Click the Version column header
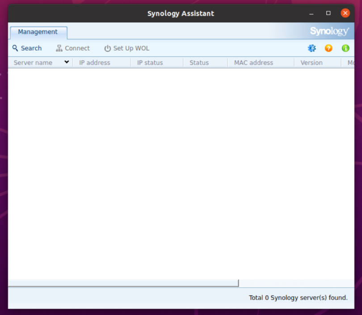The width and height of the screenshot is (362, 315). pyautogui.click(x=318, y=62)
